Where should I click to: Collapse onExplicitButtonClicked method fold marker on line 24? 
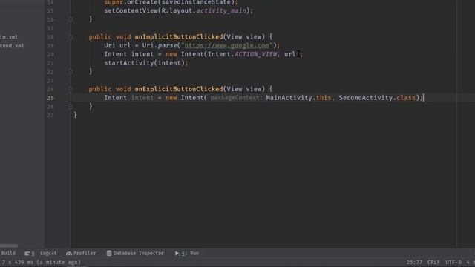click(x=71, y=89)
